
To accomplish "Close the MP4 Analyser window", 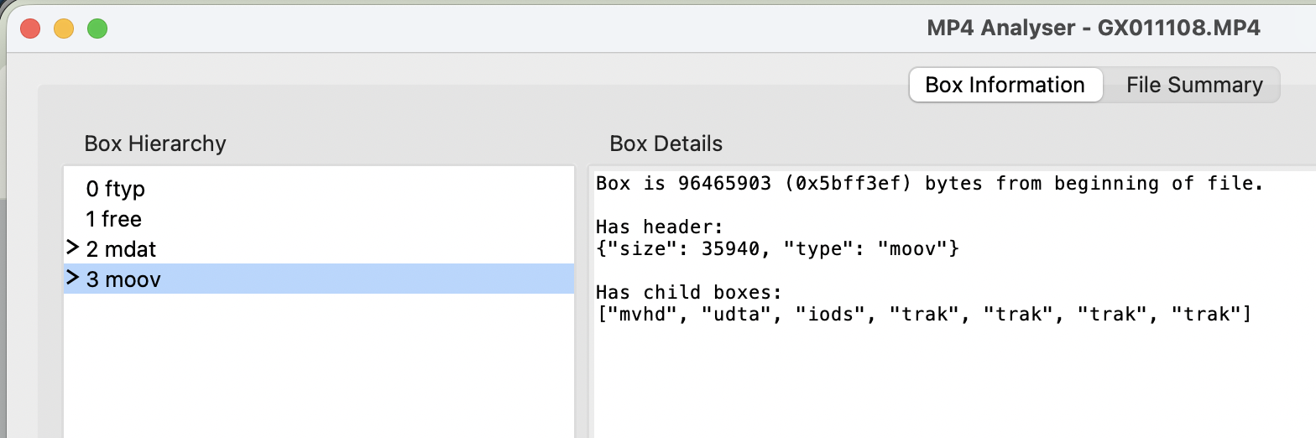I will (x=30, y=29).
